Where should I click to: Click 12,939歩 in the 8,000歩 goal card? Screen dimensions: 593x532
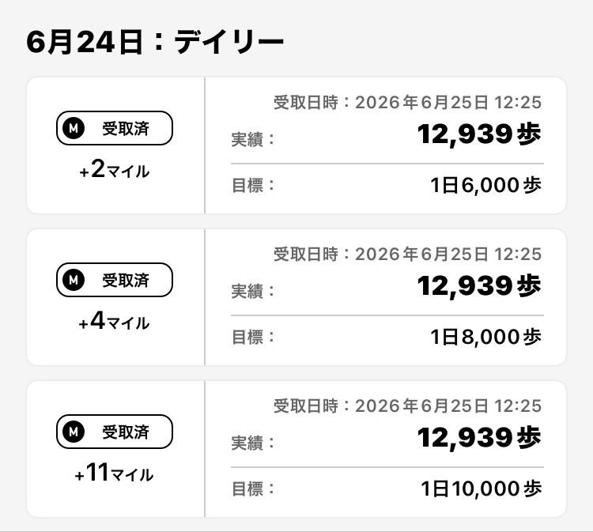coord(479,286)
